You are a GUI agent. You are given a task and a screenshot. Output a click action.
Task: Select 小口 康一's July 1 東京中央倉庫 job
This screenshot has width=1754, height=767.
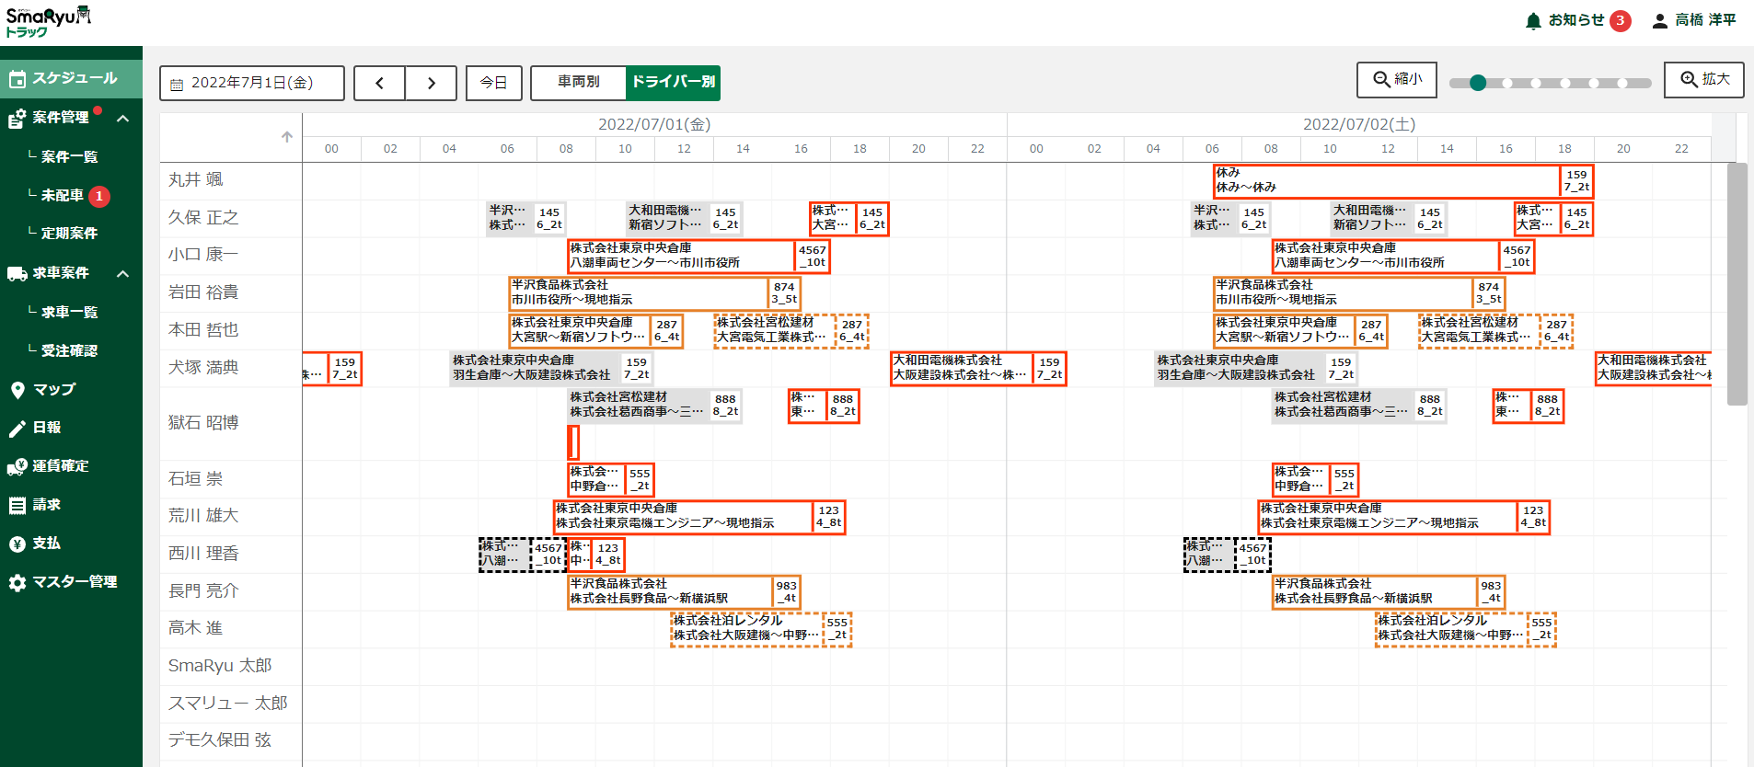698,256
